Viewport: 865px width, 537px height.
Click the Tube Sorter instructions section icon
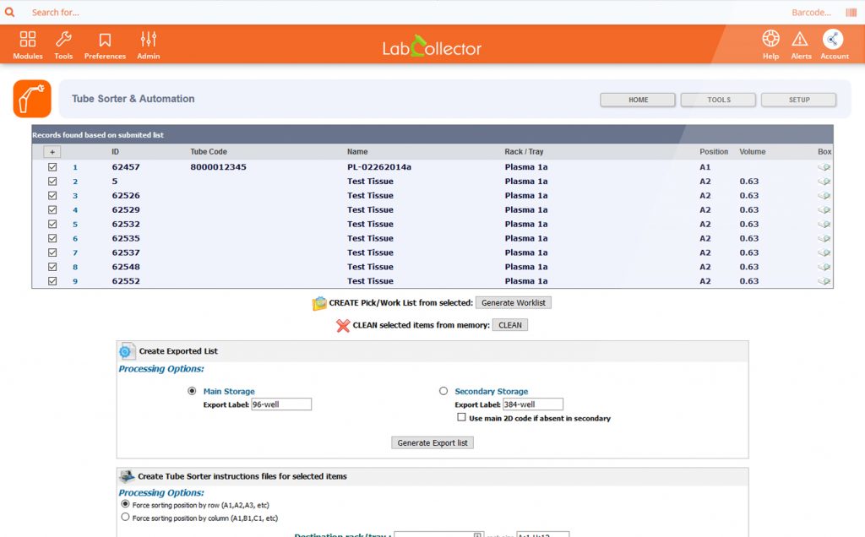pyautogui.click(x=127, y=476)
